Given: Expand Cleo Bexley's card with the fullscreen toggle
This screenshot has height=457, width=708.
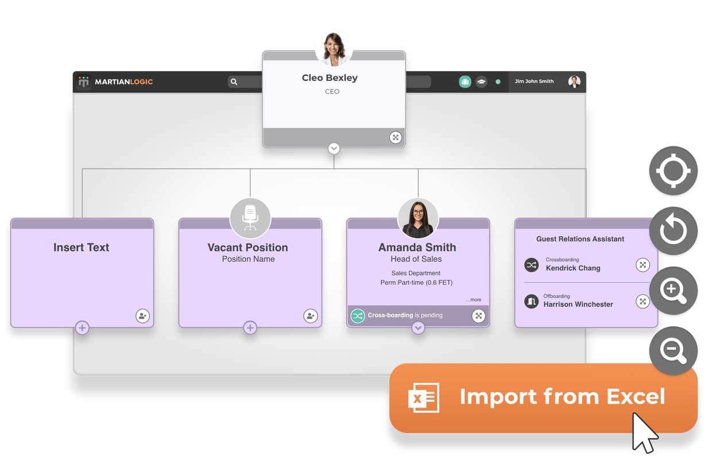Looking at the screenshot, I should pos(395,137).
